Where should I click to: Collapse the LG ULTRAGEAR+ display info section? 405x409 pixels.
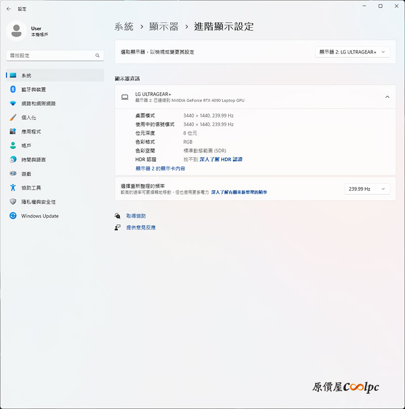coord(388,97)
